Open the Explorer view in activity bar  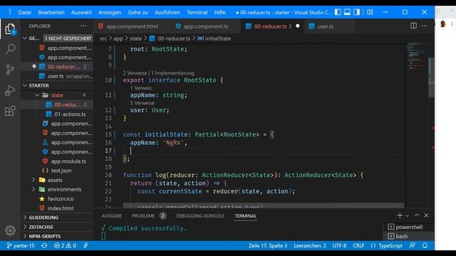pos(10,29)
